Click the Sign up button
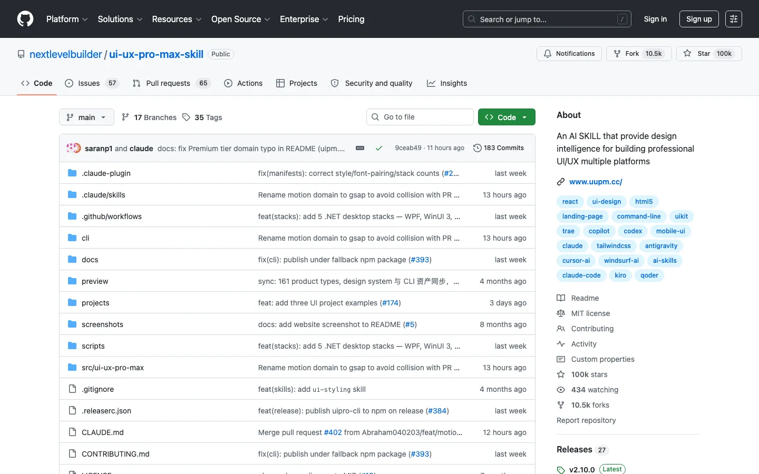 (x=699, y=19)
